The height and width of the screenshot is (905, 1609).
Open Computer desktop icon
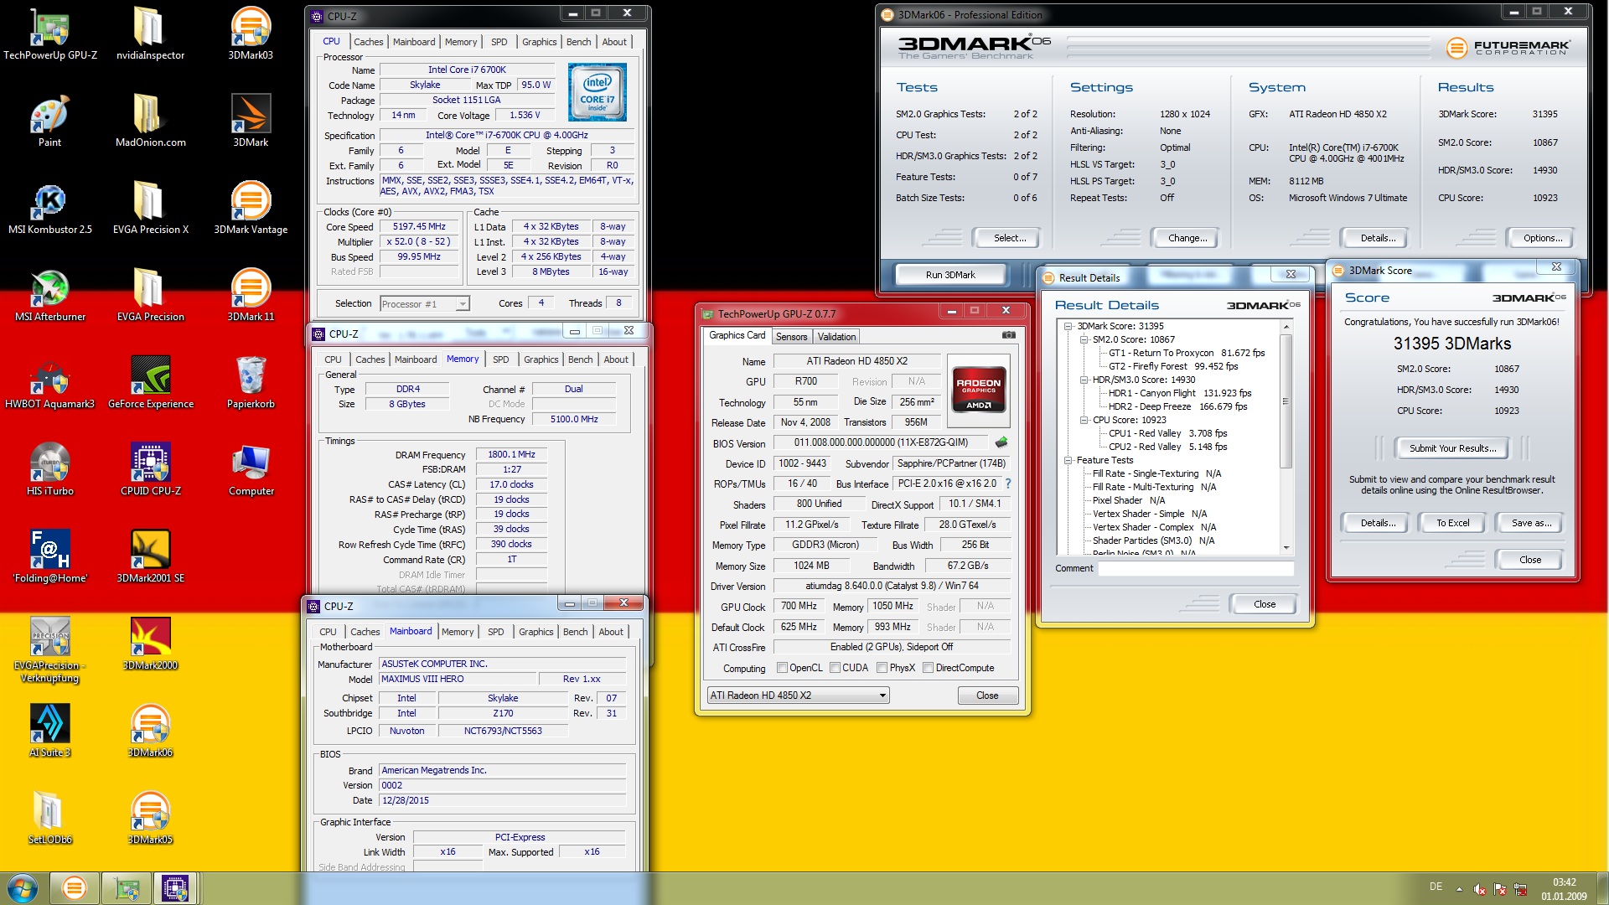pos(251,470)
